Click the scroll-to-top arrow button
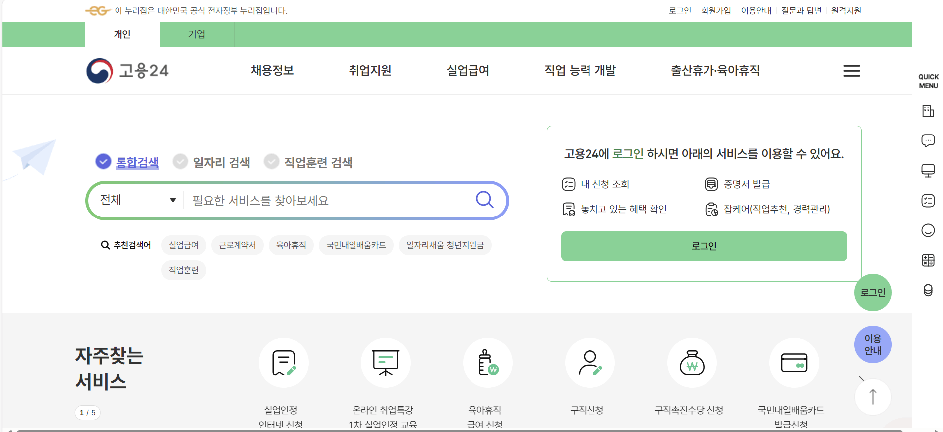Viewport: 943px width, 432px height. pyautogui.click(x=873, y=397)
